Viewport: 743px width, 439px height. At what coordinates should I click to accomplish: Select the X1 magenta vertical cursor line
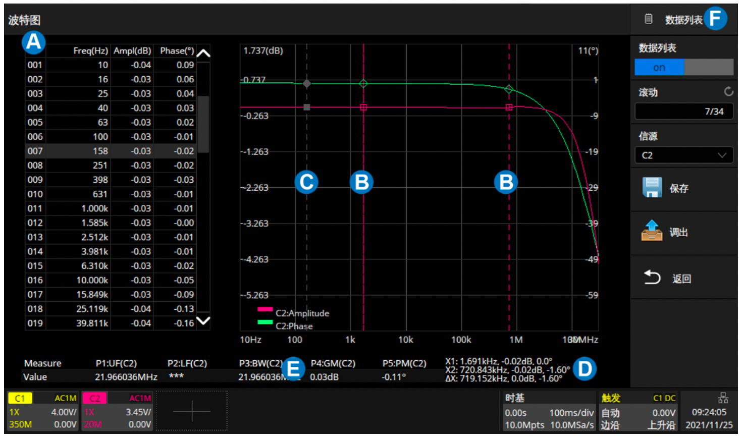pos(363,187)
